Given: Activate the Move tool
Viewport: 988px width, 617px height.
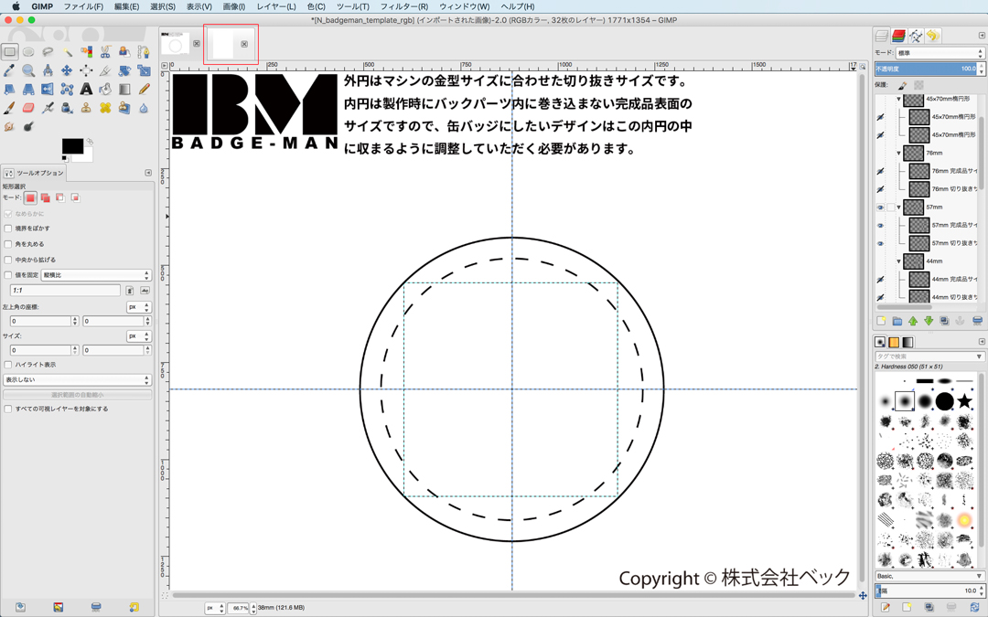Looking at the screenshot, I should (67, 70).
